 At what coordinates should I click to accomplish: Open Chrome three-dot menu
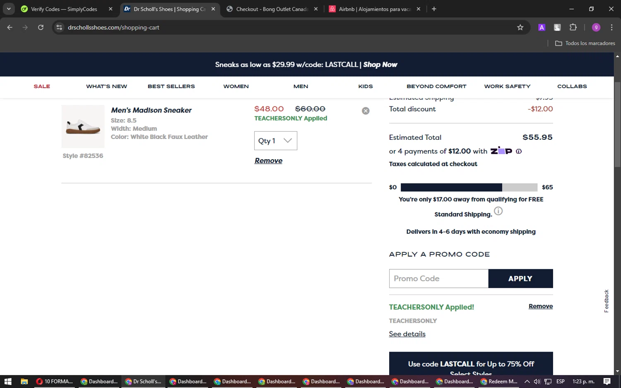[611, 27]
